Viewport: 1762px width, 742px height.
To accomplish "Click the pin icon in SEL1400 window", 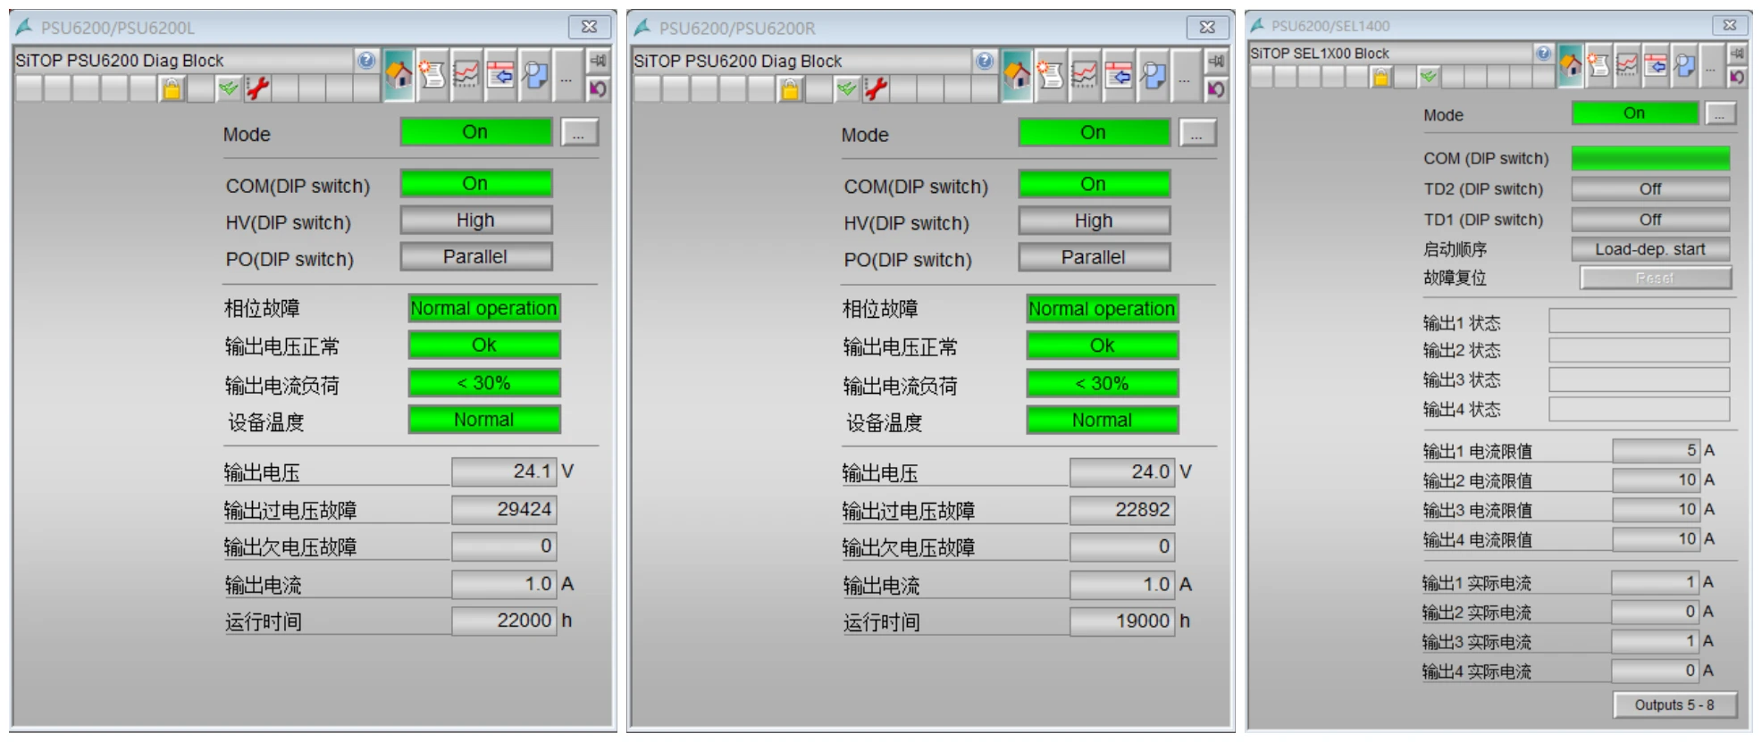I will (x=1736, y=54).
